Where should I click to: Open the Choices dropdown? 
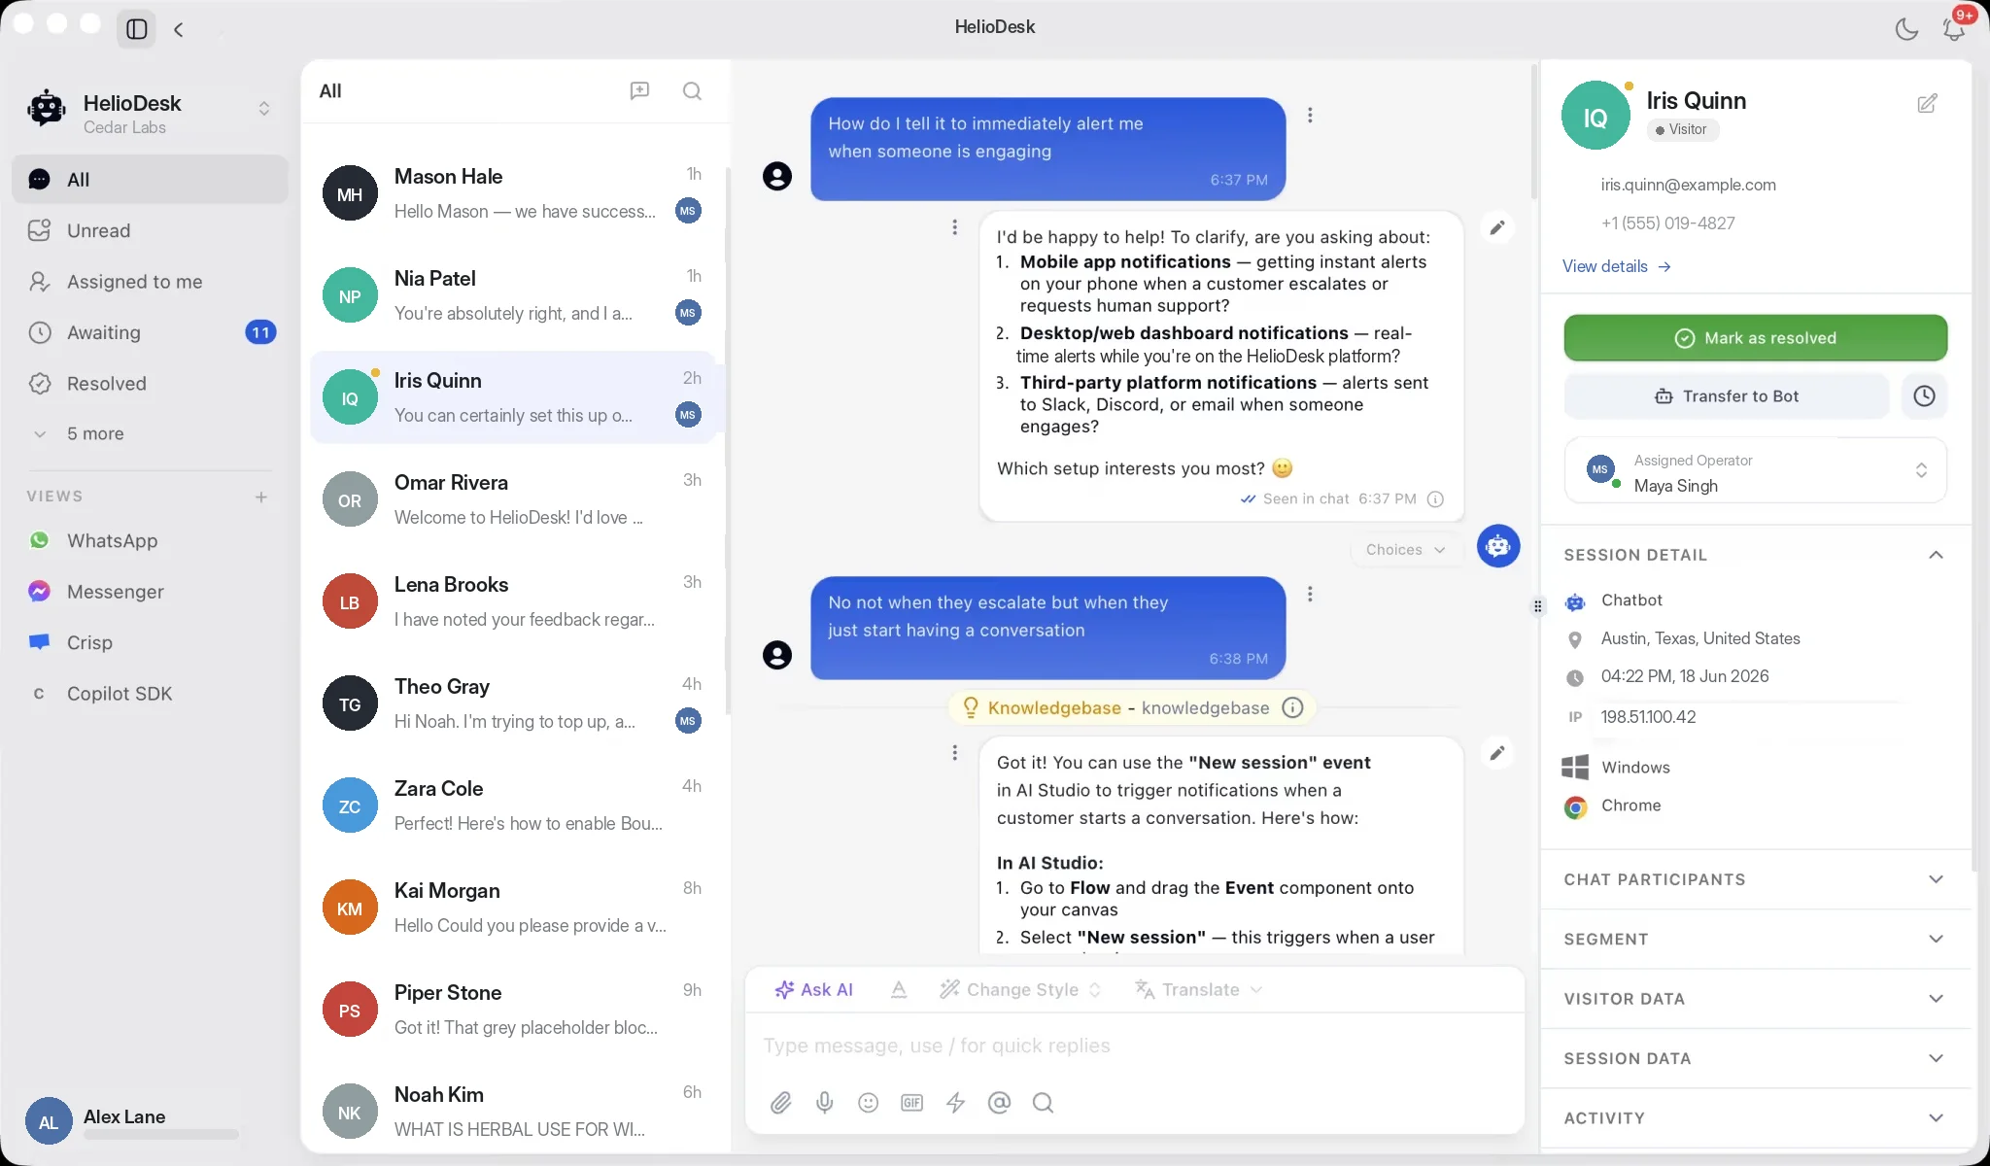(1405, 550)
